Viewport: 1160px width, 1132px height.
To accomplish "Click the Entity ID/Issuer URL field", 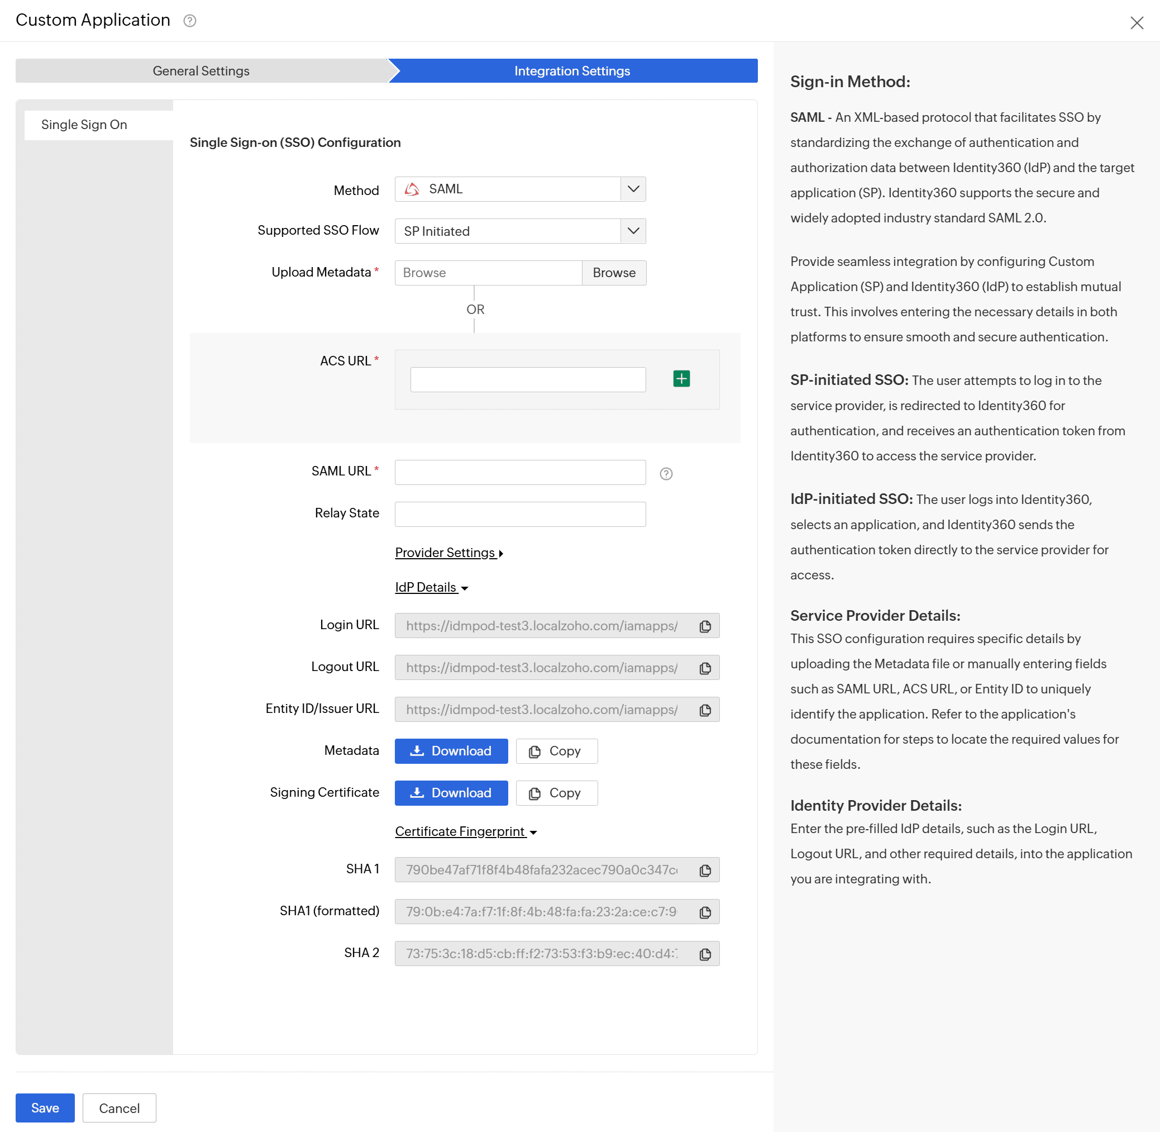I will tap(557, 709).
